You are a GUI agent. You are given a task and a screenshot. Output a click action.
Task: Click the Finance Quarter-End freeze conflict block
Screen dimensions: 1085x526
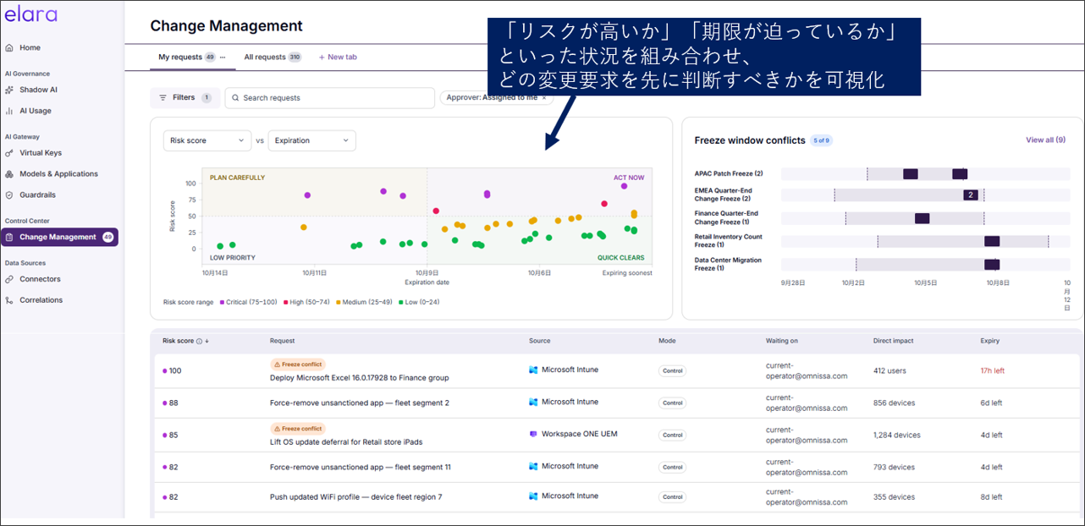point(922,218)
